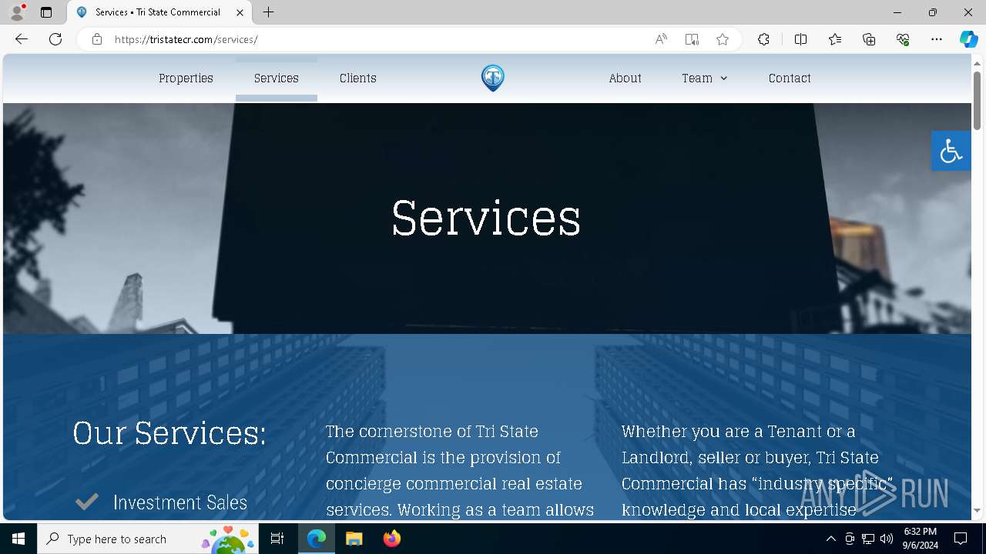Open Collections panel
The height and width of the screenshot is (554, 986).
tap(869, 39)
